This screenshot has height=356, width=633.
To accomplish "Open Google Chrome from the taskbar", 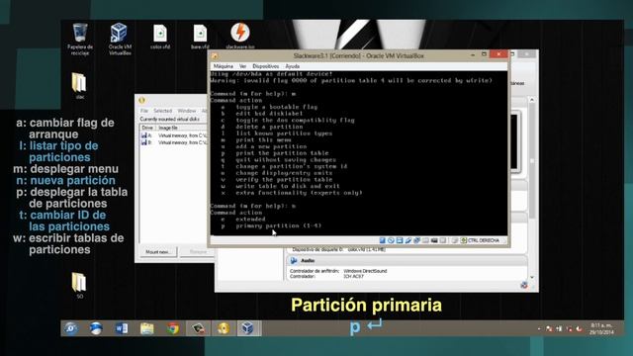I will [x=173, y=328].
